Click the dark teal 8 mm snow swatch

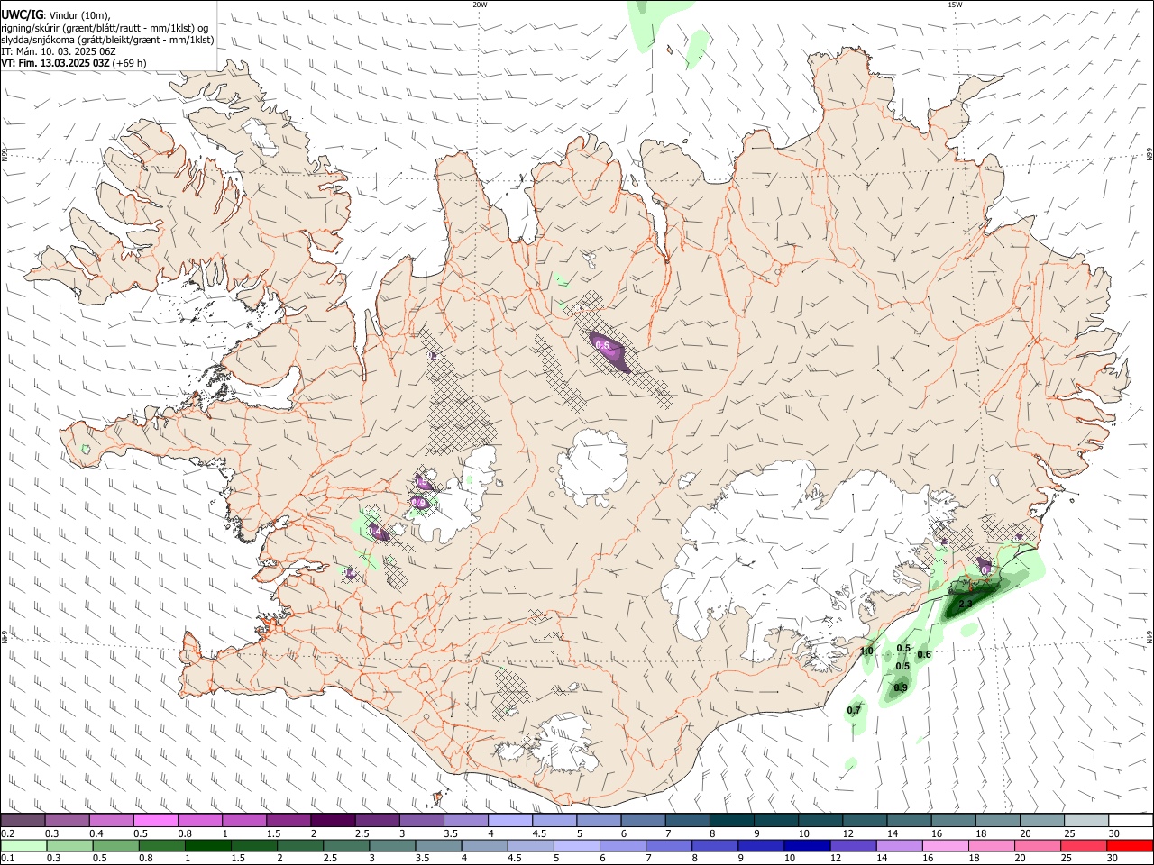pos(731,821)
